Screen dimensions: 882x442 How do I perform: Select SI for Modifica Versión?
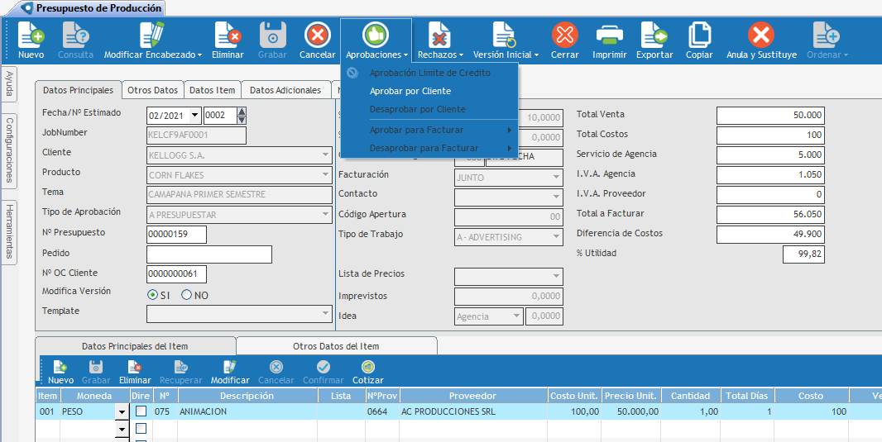(x=153, y=295)
